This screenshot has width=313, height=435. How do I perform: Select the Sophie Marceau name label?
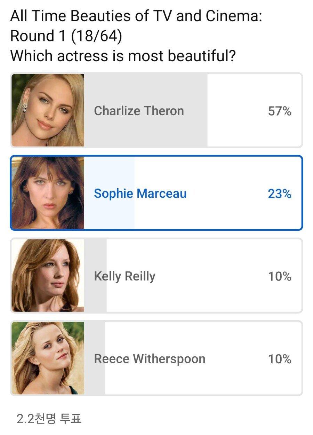[x=140, y=193]
